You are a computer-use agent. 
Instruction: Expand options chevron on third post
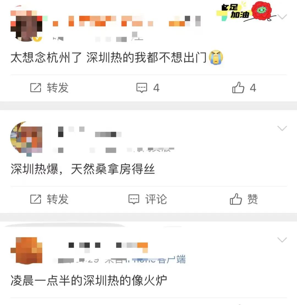(x=282, y=240)
